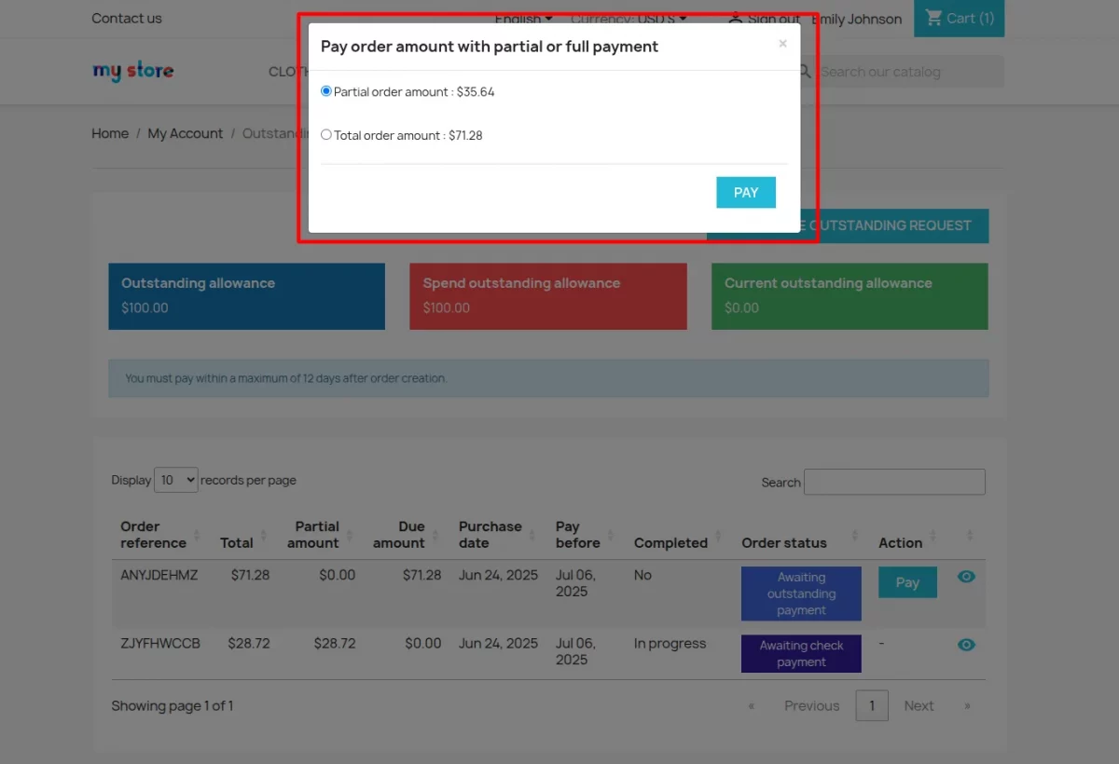Pay the awaiting outstanding order in the table

(x=906, y=581)
